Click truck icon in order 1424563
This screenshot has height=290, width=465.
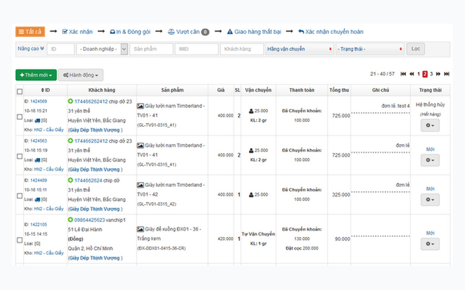[x=37, y=160]
